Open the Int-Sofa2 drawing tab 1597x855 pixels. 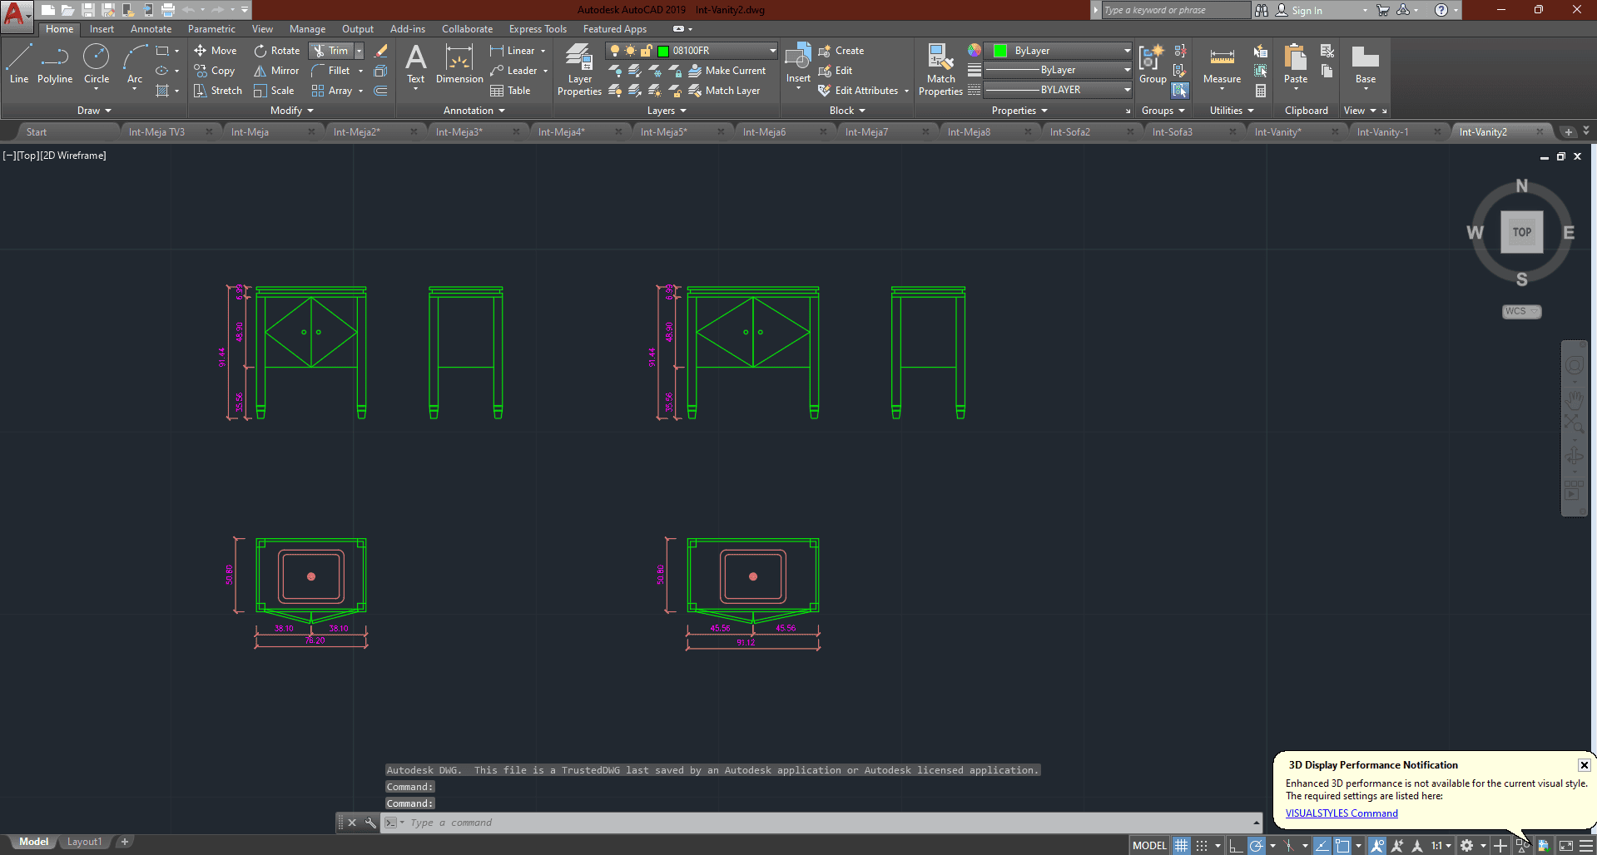click(x=1070, y=132)
